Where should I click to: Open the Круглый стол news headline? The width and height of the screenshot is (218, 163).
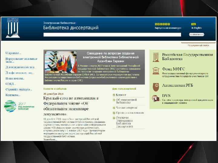click(71, 106)
